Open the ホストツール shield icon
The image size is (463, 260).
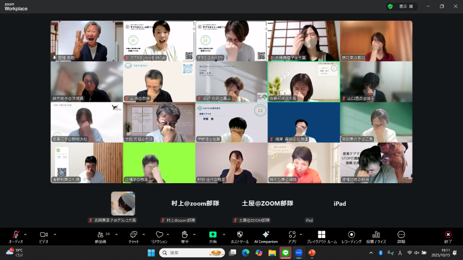pyautogui.click(x=240, y=235)
